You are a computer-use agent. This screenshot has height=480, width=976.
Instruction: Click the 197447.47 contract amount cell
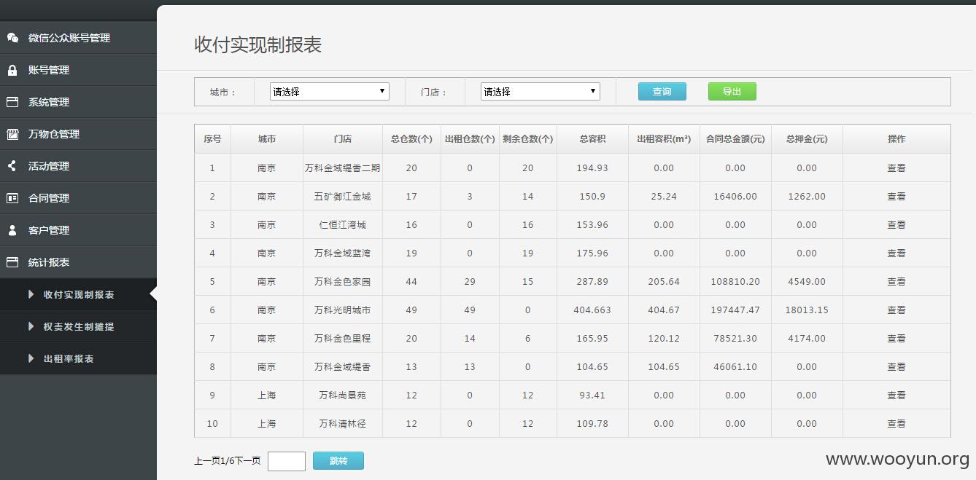click(x=735, y=310)
